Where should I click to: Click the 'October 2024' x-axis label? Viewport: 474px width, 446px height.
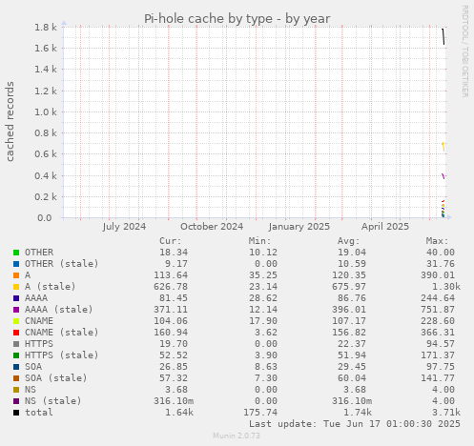[212, 227]
